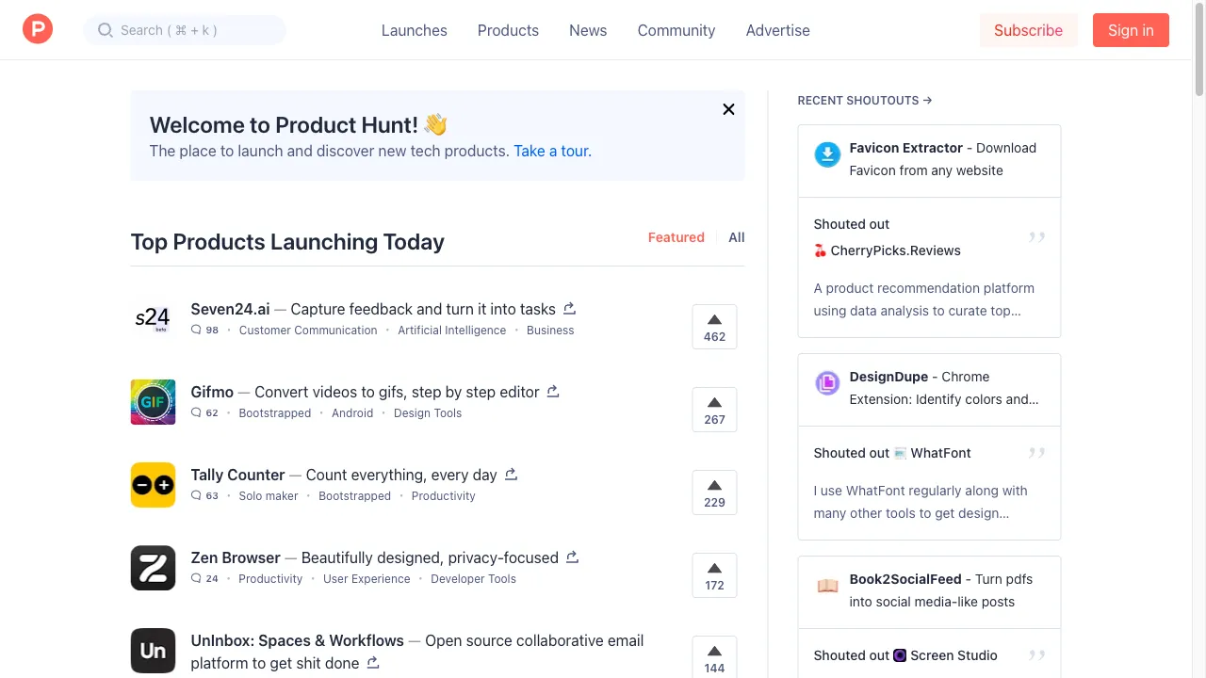The height and width of the screenshot is (678, 1206).
Task: Upvote Seven24.ai with 462 votes
Action: point(714,327)
